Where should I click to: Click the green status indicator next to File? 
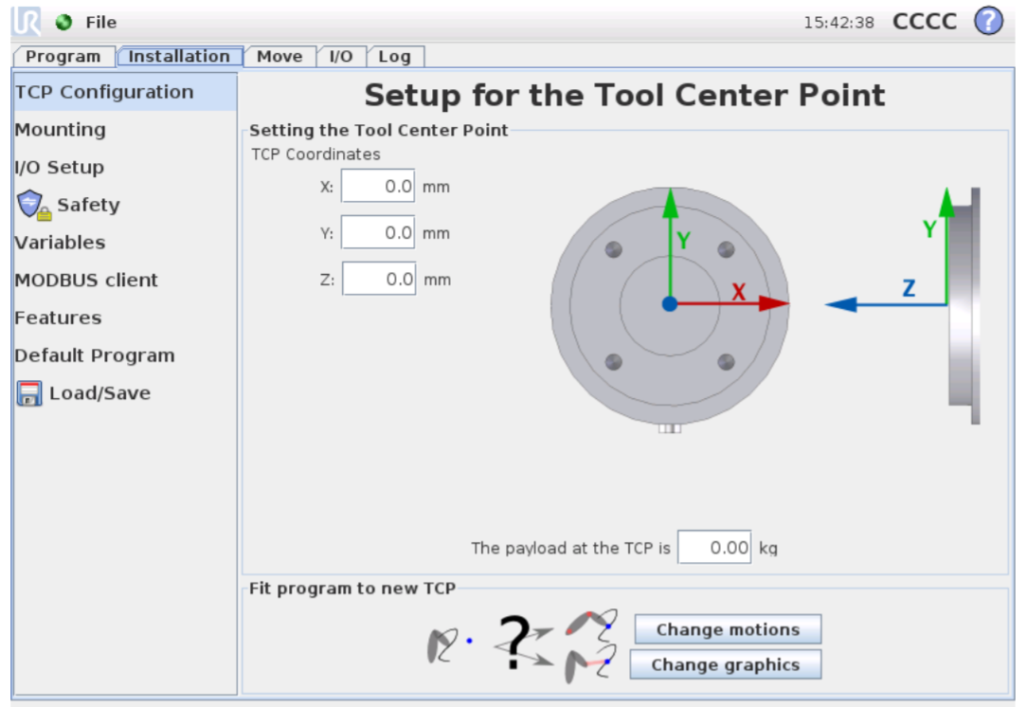[x=63, y=22]
